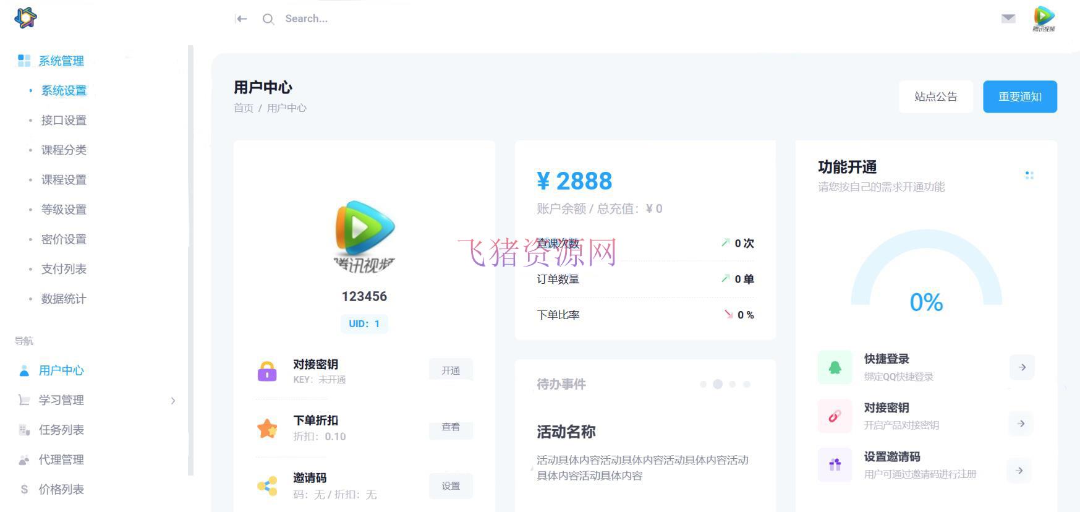
Task: Click the 0% progress gauge
Action: 927,272
